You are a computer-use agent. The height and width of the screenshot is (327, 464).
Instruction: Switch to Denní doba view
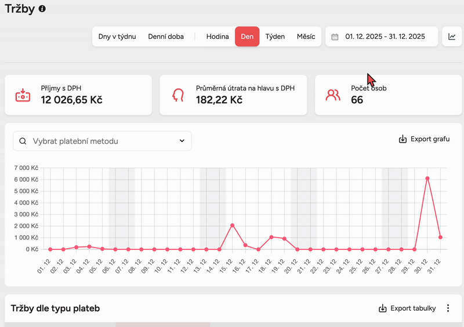(x=166, y=37)
